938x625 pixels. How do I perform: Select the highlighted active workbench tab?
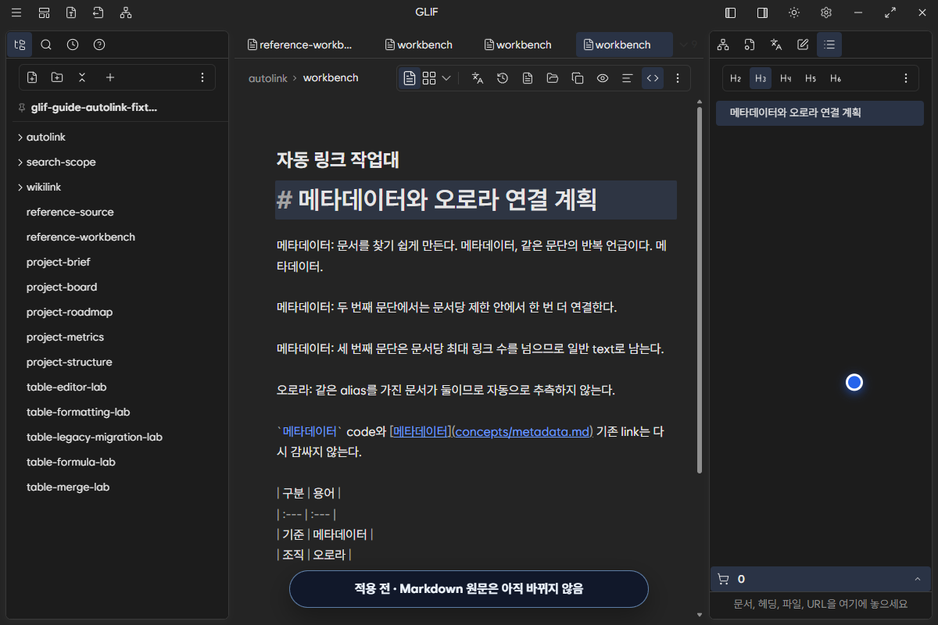point(624,45)
